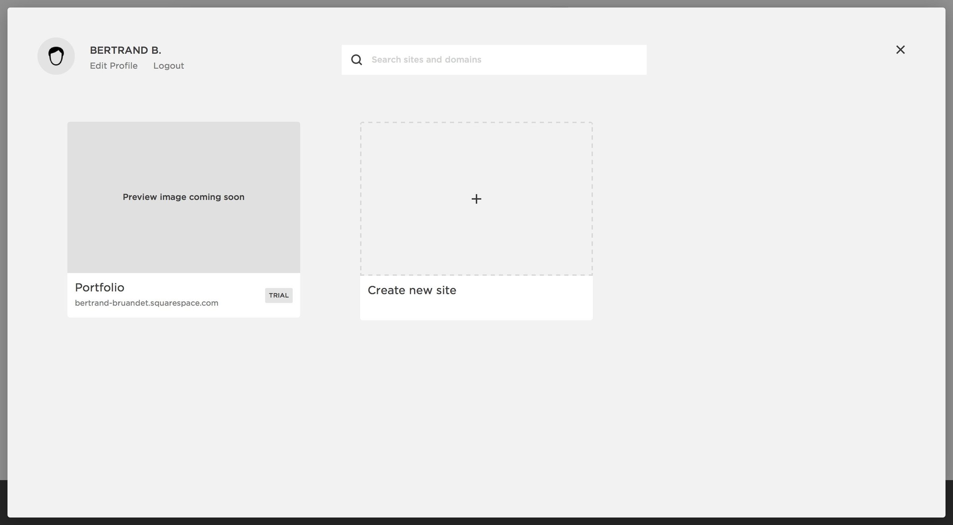Click the magnifying glass search icon
The image size is (953, 525).
(x=357, y=60)
